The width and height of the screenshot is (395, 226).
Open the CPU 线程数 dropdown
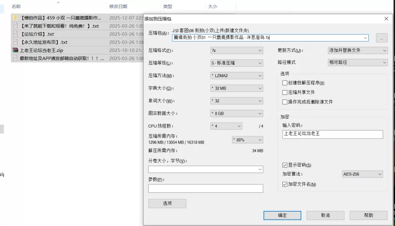(226, 126)
